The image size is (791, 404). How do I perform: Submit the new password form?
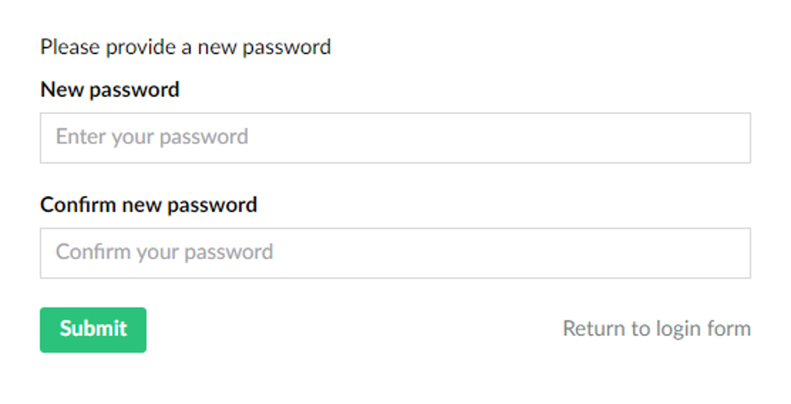click(93, 330)
